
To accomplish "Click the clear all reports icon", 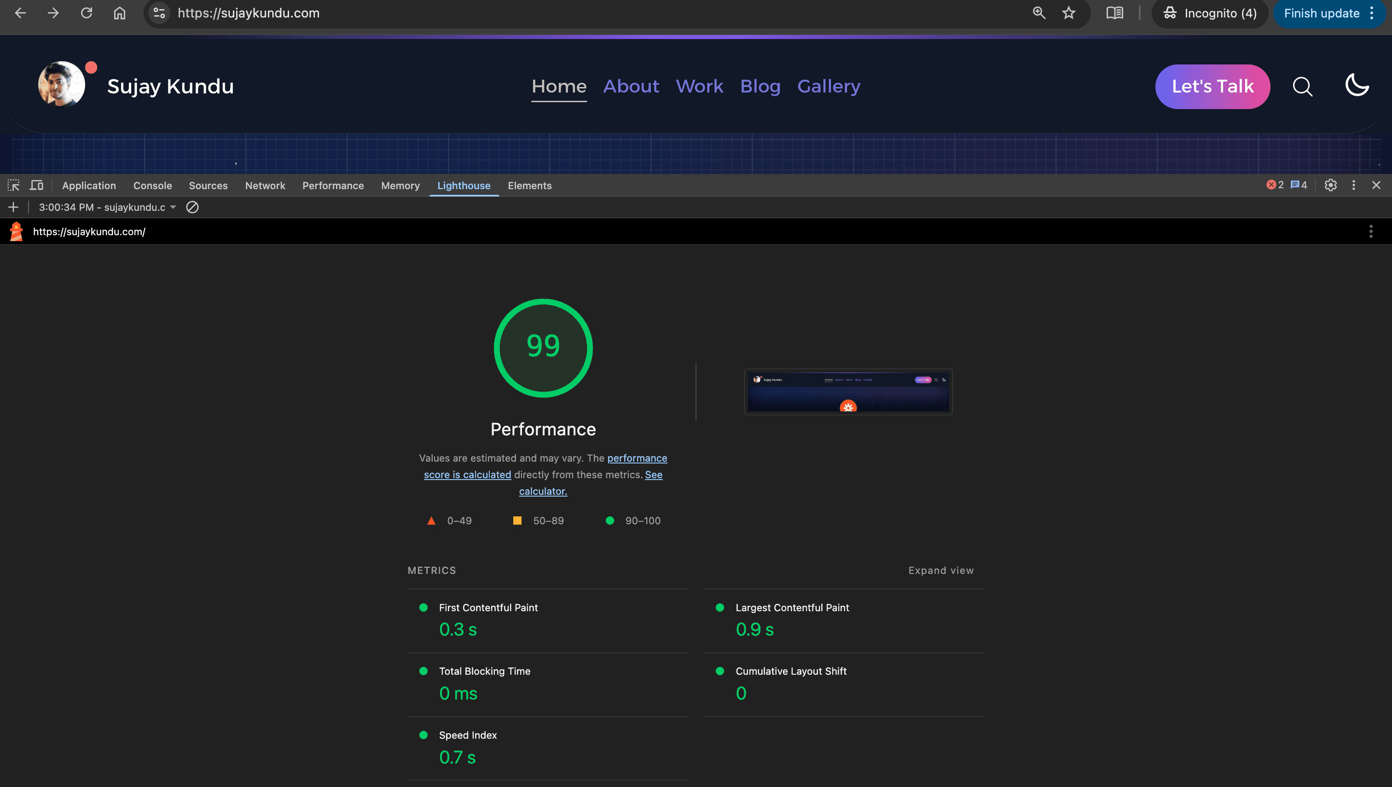I will pos(192,207).
